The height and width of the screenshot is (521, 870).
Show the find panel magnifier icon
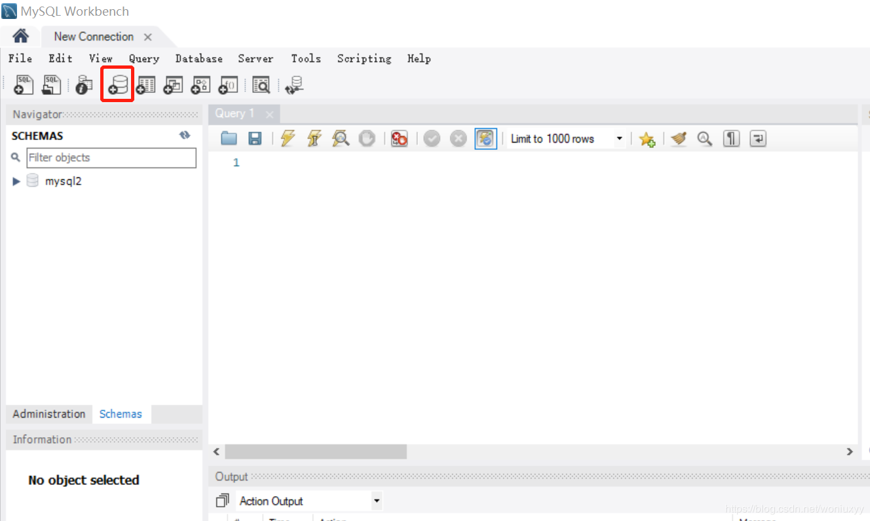click(x=705, y=138)
